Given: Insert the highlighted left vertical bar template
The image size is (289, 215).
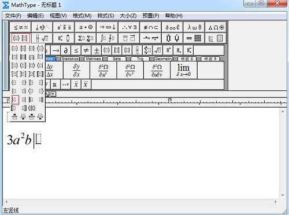Looking at the screenshot, I should pyautogui.click(x=15, y=100).
